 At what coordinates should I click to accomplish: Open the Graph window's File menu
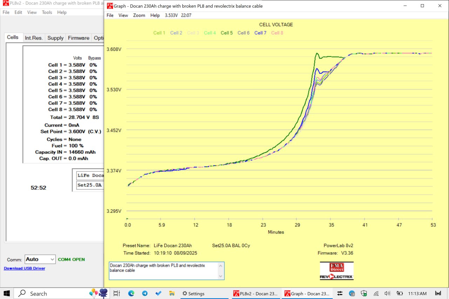pyautogui.click(x=110, y=15)
